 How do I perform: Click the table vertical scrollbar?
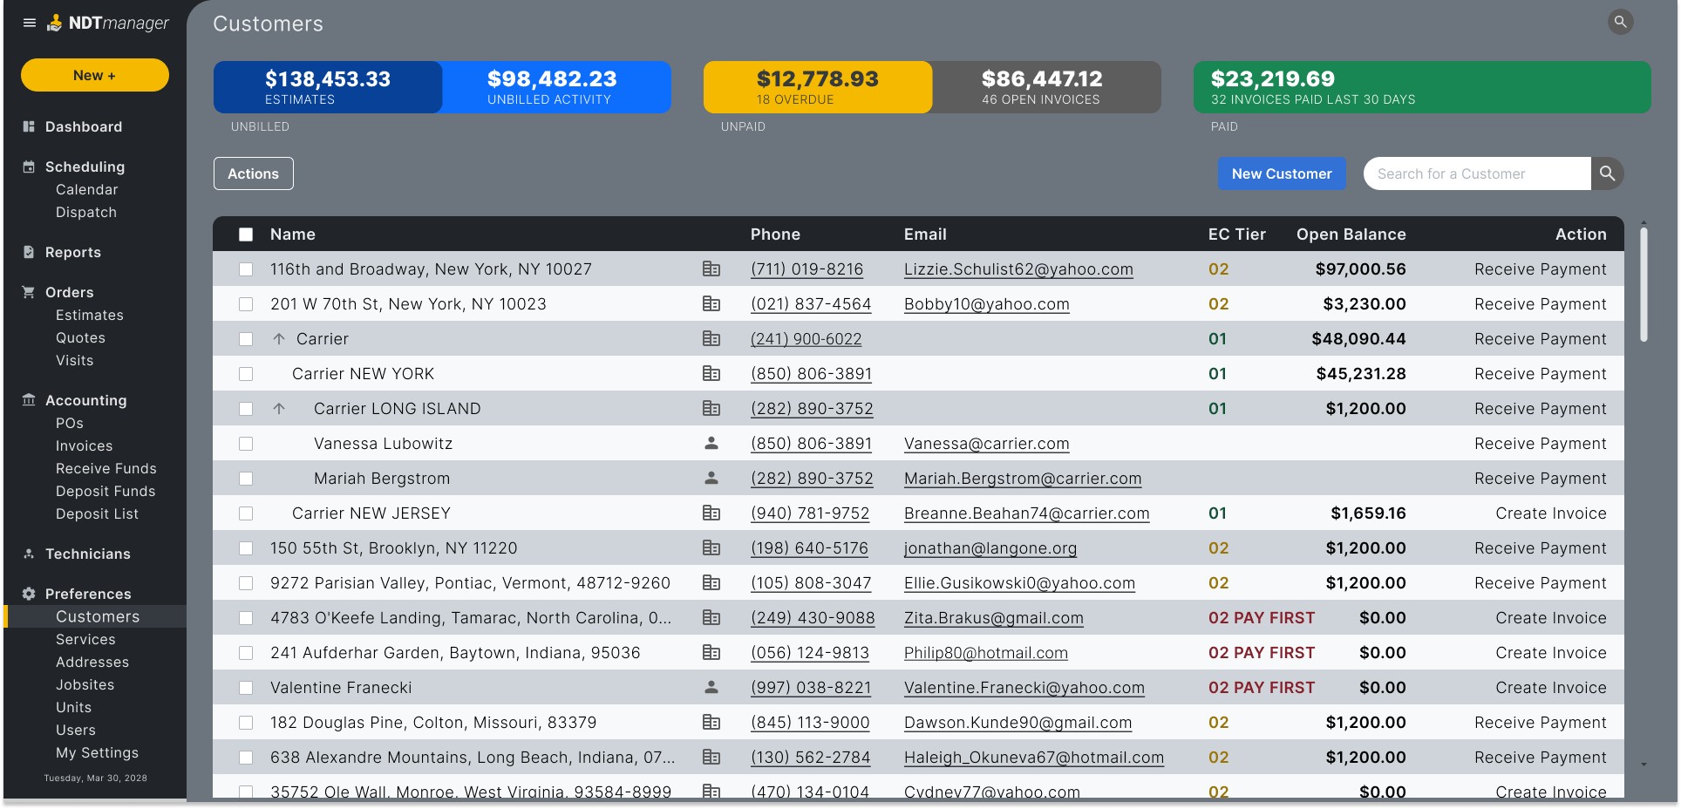pos(1644,284)
